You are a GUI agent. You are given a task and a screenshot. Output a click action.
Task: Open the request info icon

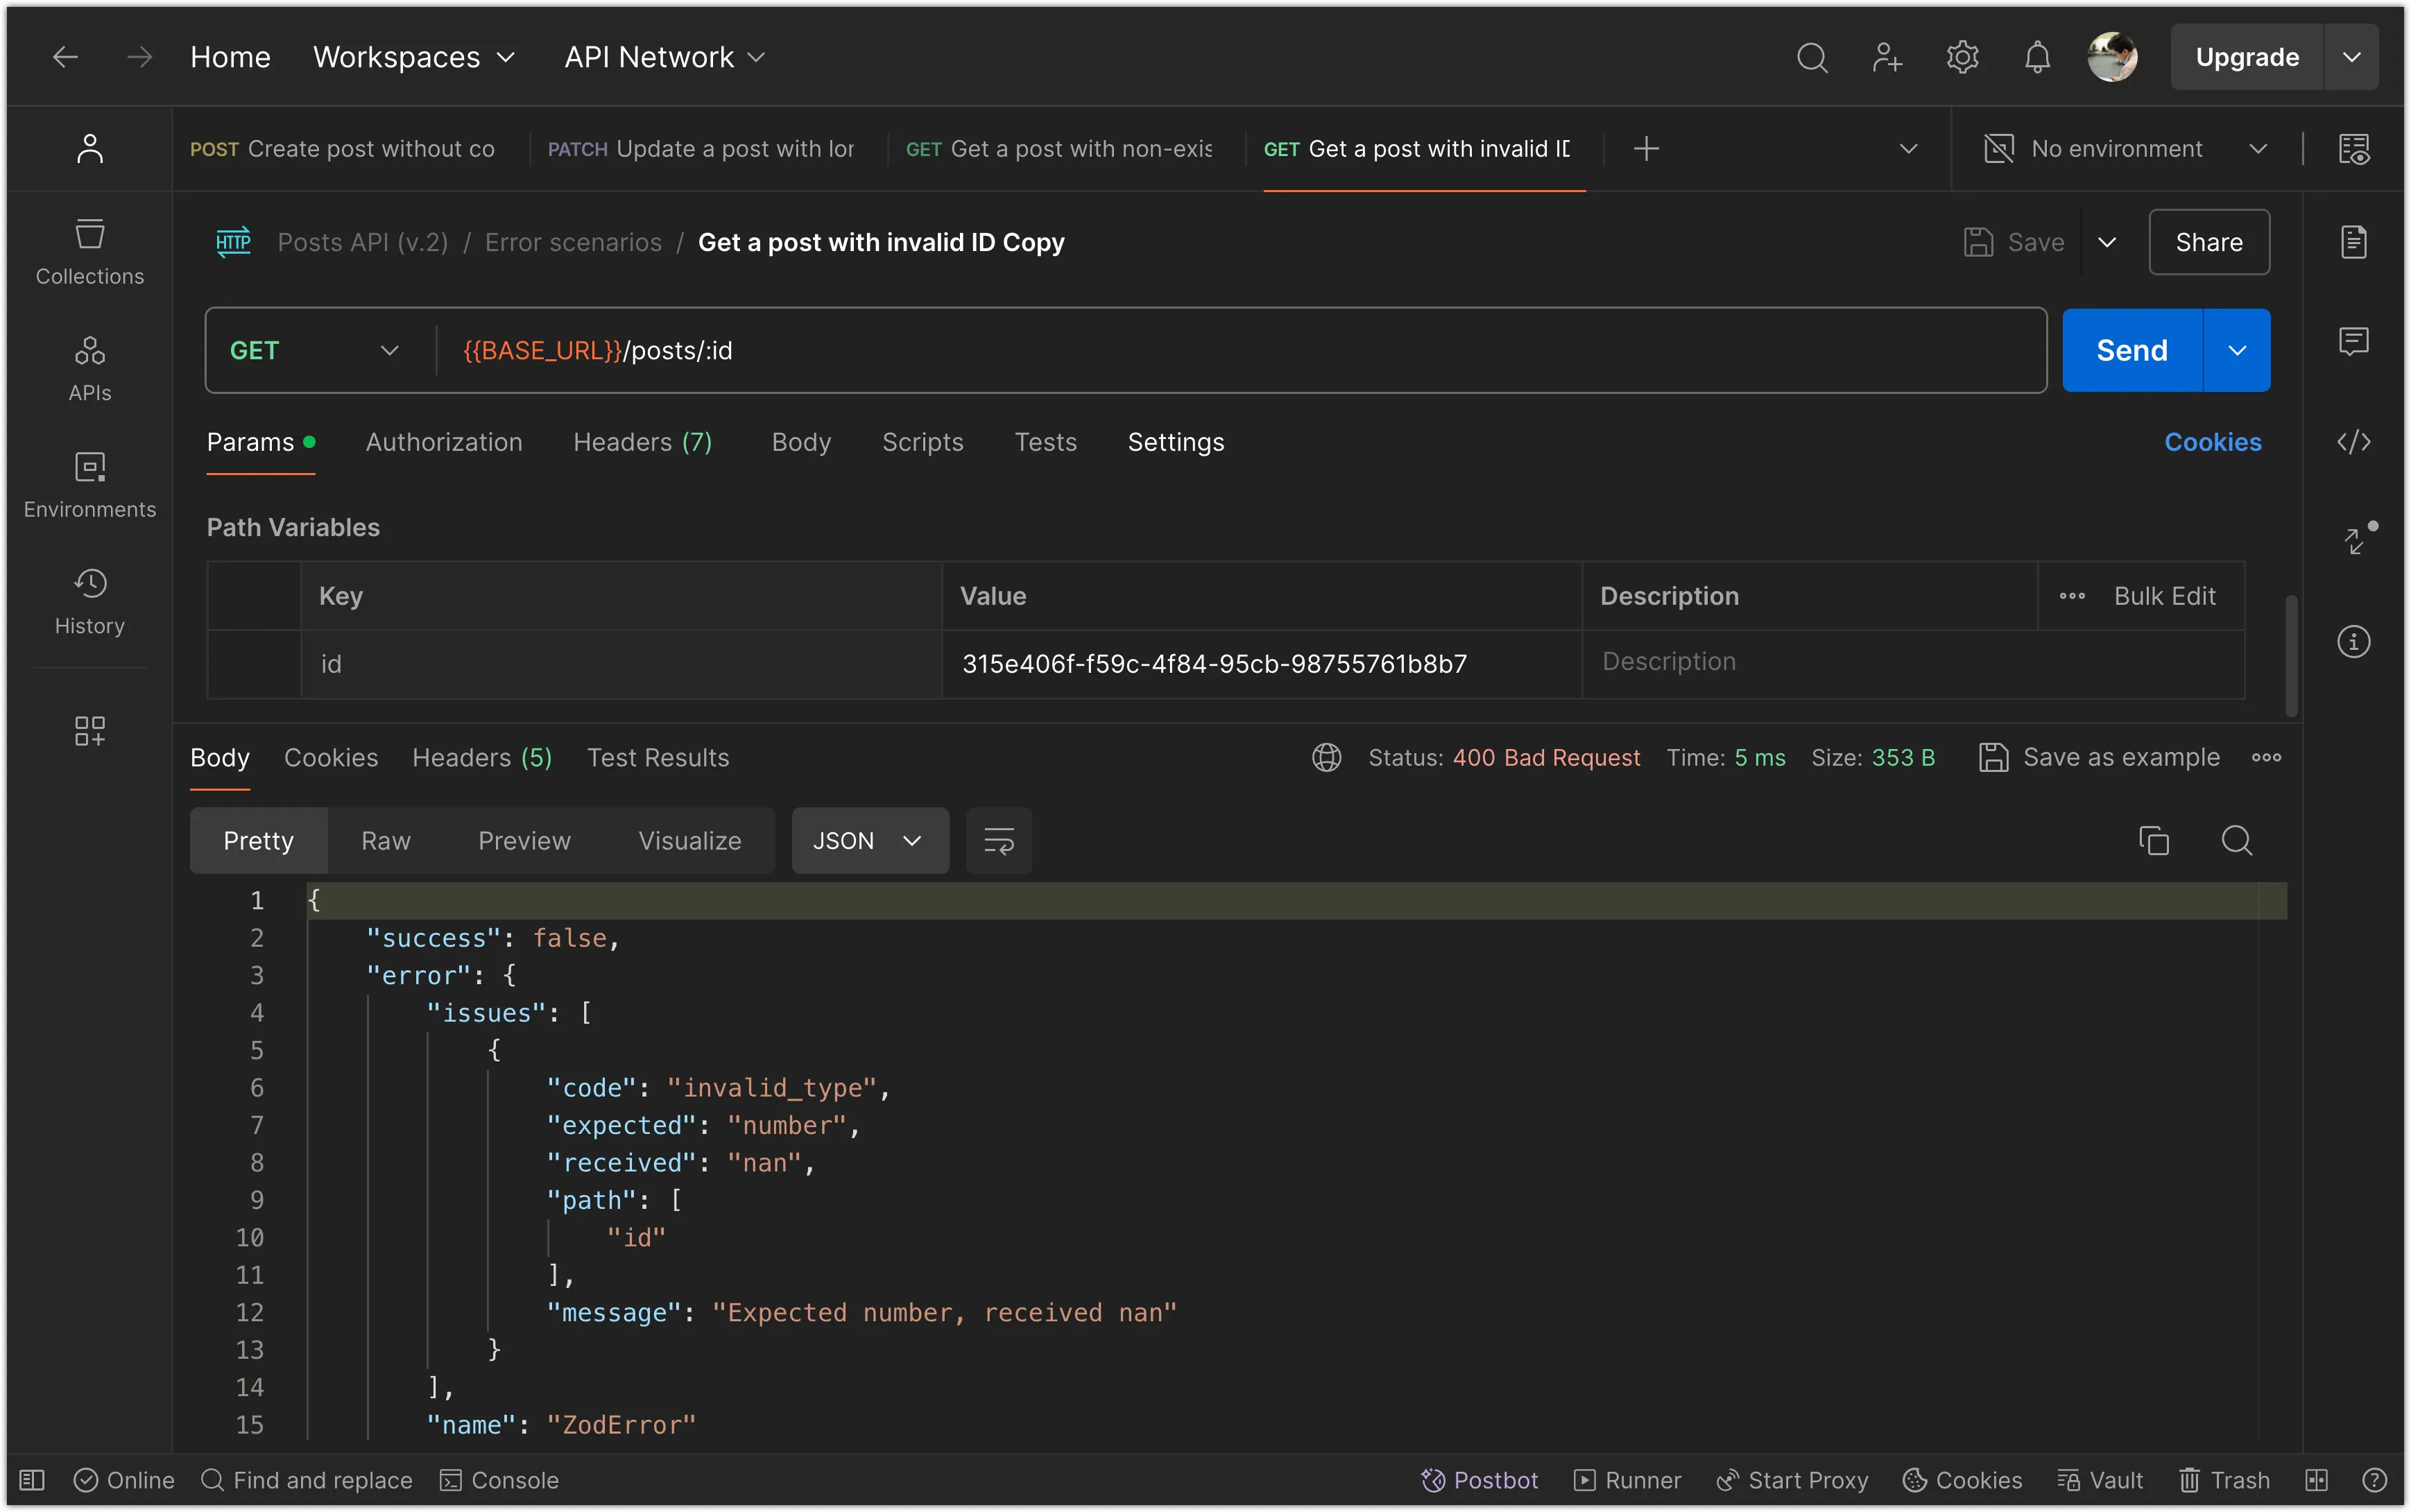pyautogui.click(x=2354, y=641)
